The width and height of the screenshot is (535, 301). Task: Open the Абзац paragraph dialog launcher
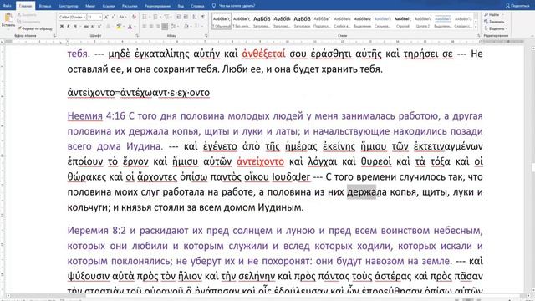pos(206,35)
